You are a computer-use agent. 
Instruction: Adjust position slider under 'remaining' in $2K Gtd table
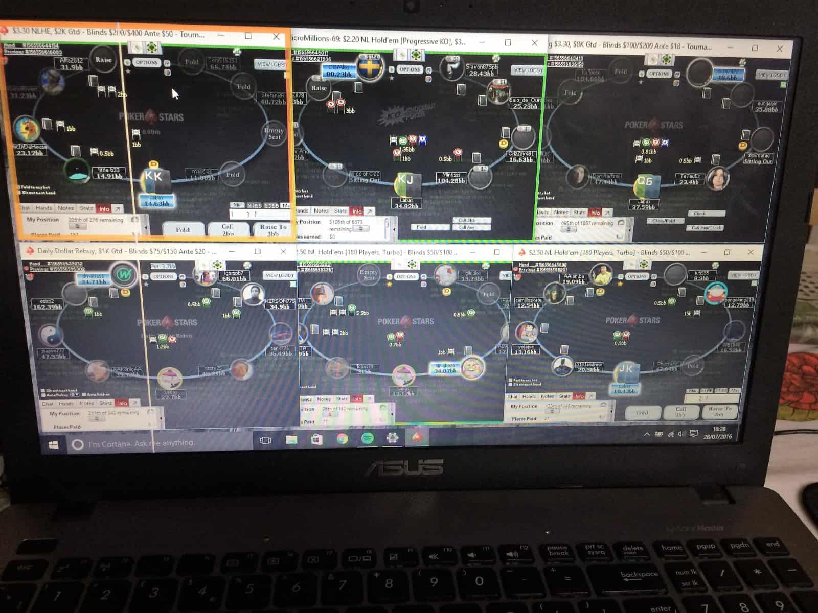point(77,227)
